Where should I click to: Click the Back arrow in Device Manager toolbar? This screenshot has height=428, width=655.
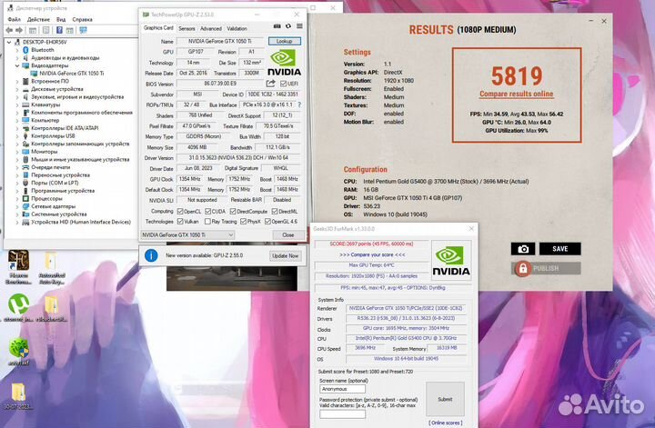[x=9, y=30]
